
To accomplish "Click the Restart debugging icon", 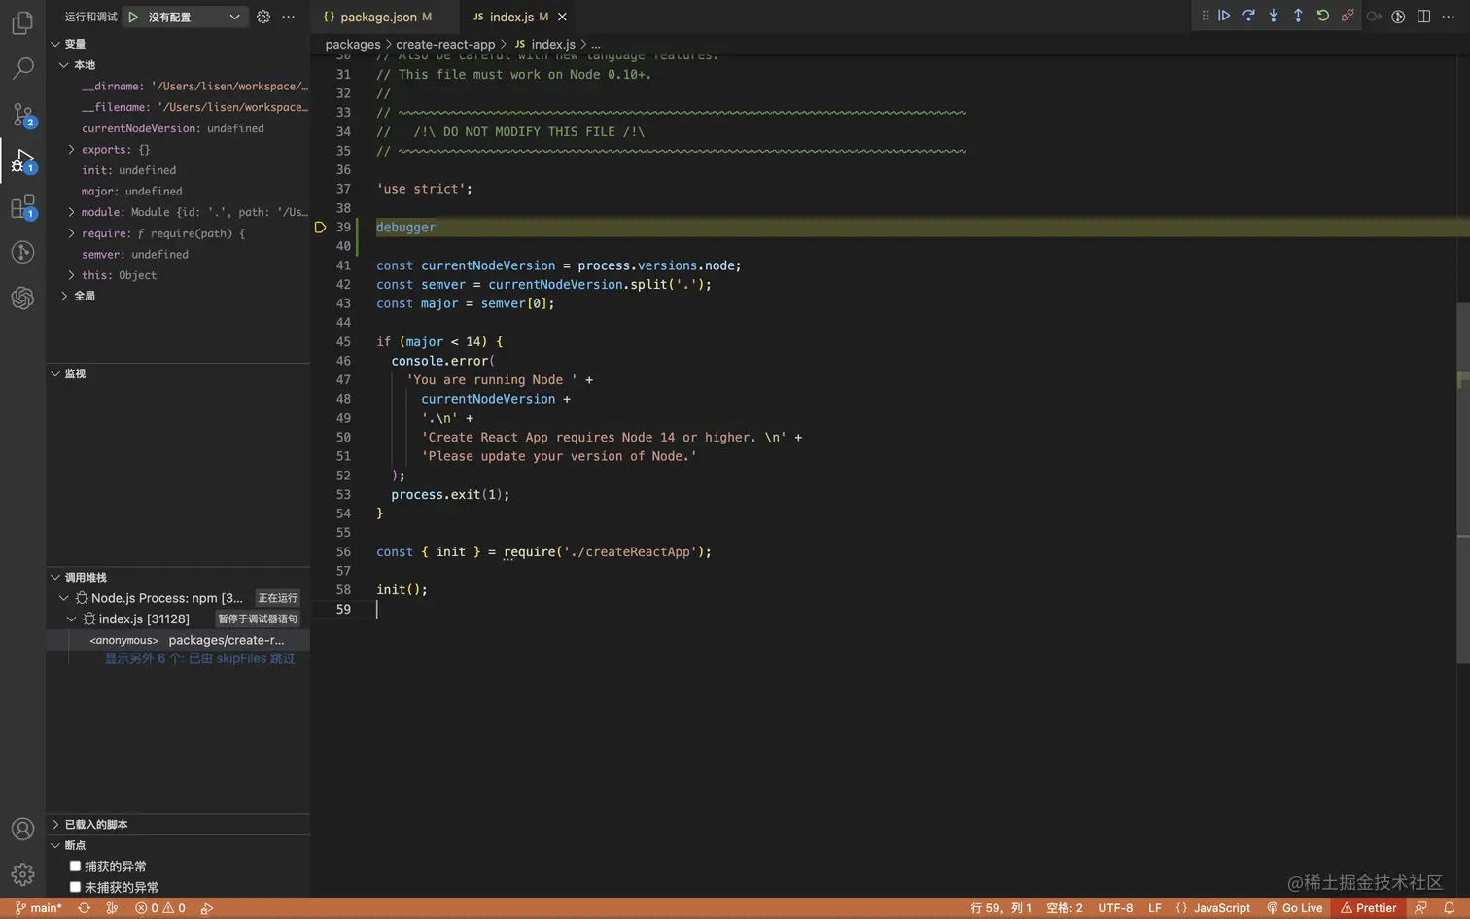I will tap(1322, 16).
